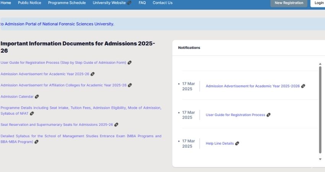The width and height of the screenshot is (325, 172).
Task: Open Programme Details including Seat Intake link
Action: [x=81, y=111]
